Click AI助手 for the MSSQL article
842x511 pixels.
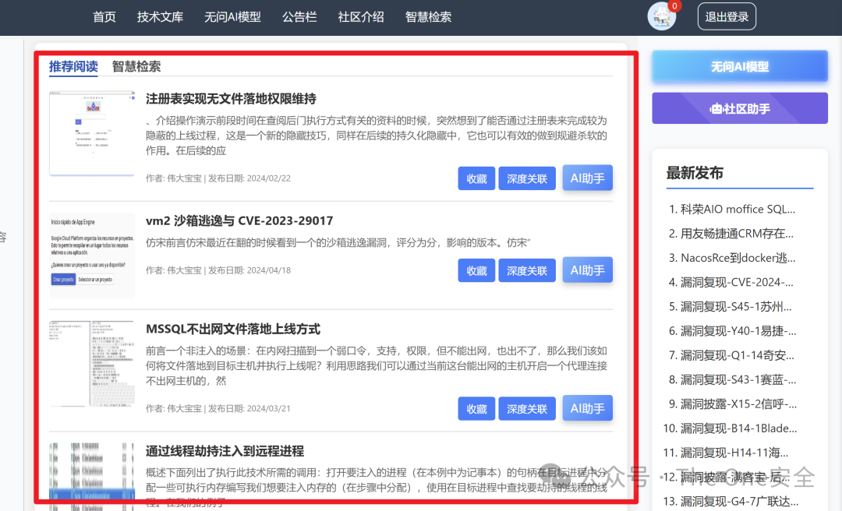tap(588, 408)
